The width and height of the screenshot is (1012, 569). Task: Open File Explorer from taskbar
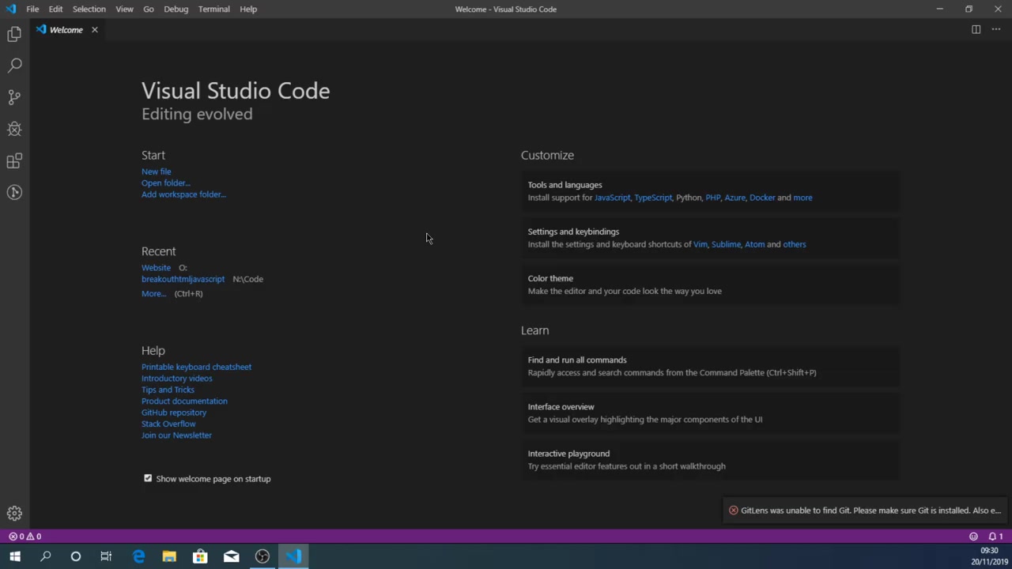pos(169,556)
